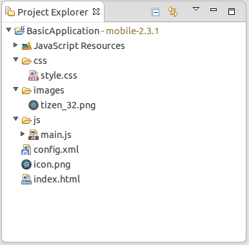
Task: Open the View Menu dropdown arrow
Action: [196, 9]
